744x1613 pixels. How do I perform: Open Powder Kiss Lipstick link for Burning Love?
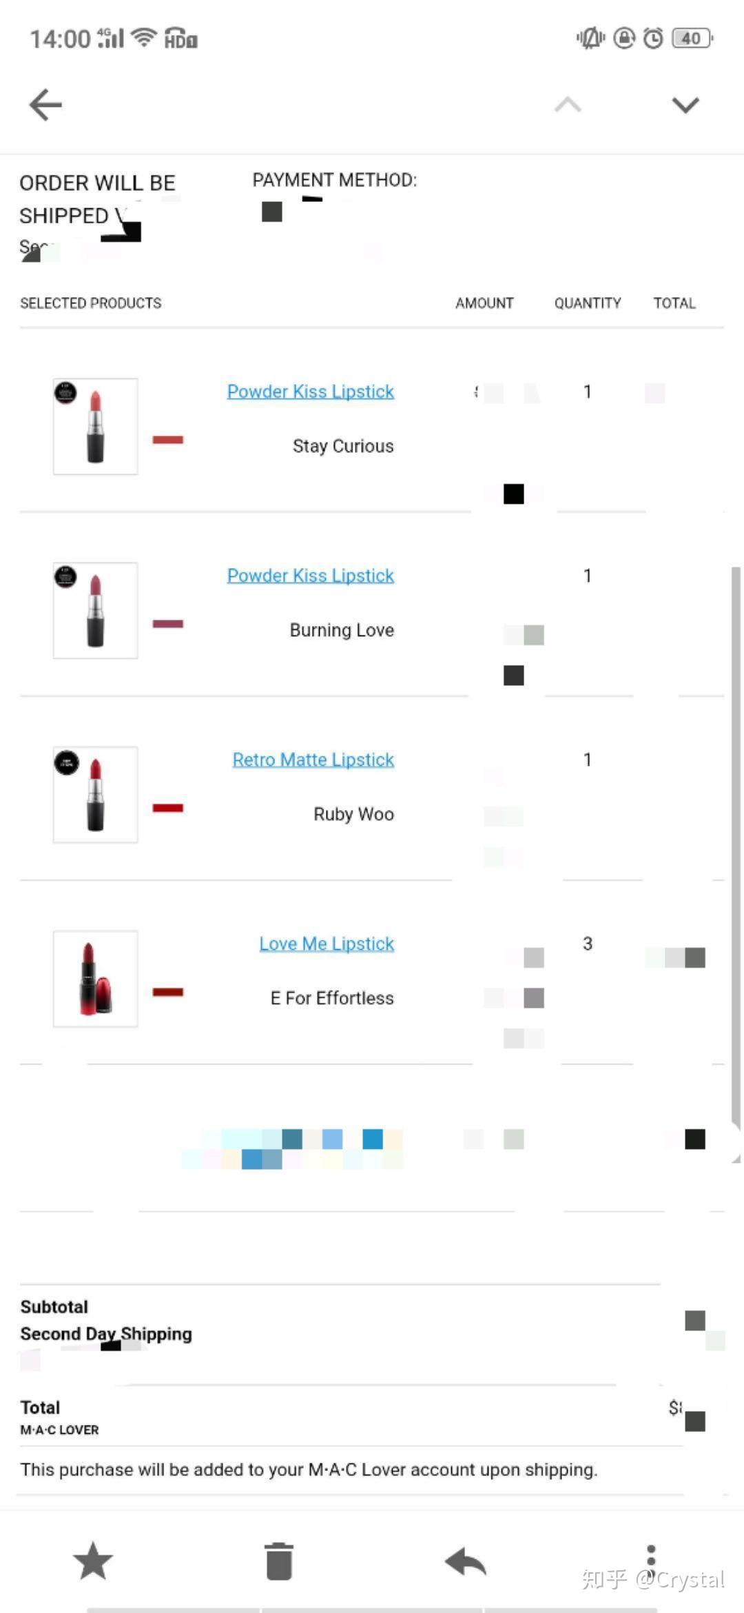pos(311,576)
